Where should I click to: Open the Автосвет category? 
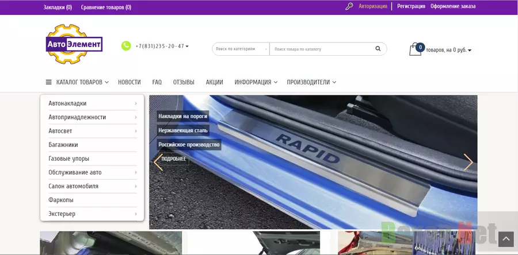point(60,131)
